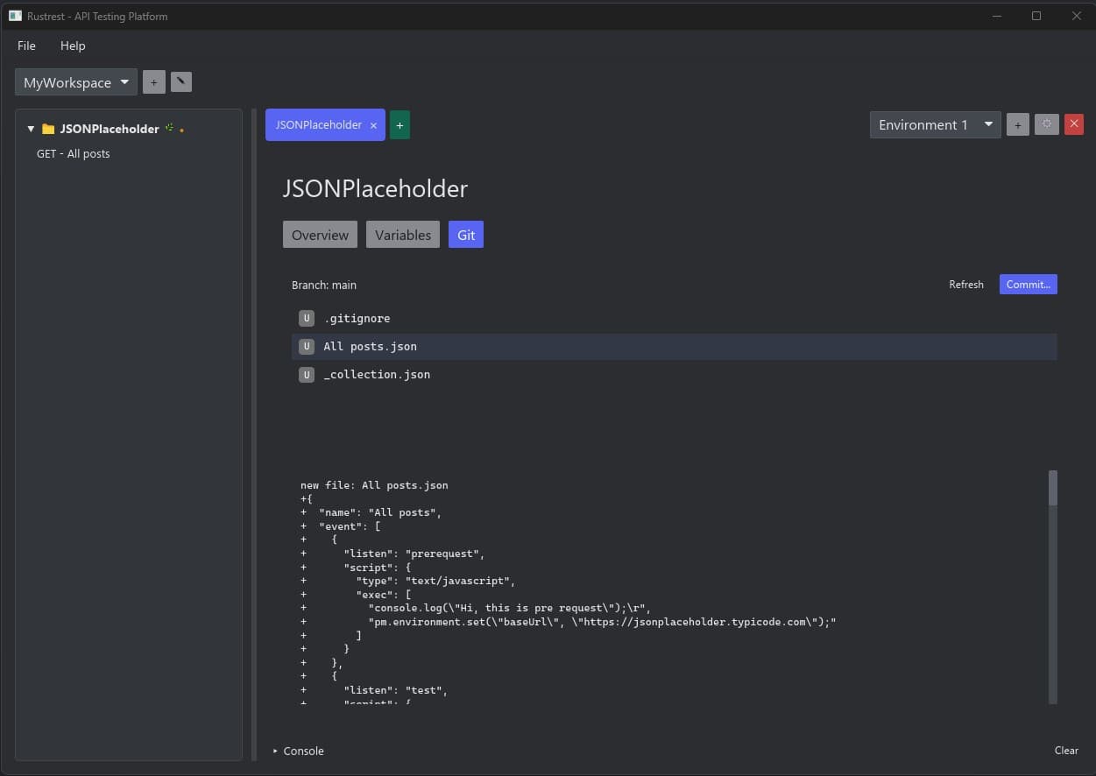Add a new environment with plus button

pyautogui.click(x=1018, y=124)
